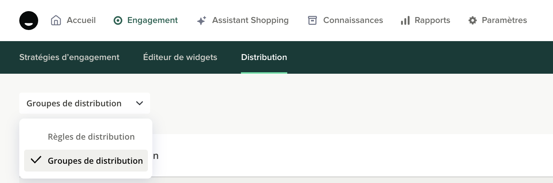Screen dimensions: 553x183
Task: Navigate to the Connaissances text link
Action: [353, 20]
